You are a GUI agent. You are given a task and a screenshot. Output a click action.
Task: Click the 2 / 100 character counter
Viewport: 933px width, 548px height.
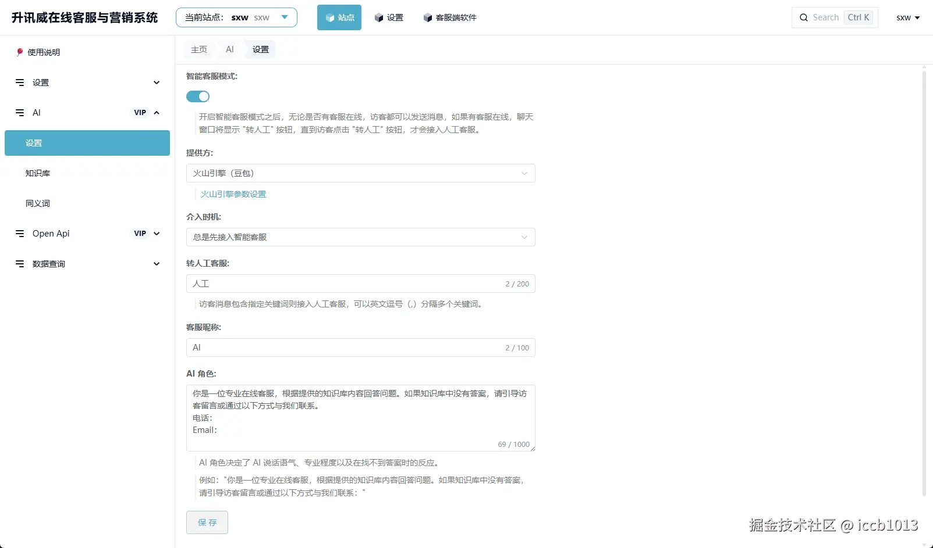tap(517, 348)
